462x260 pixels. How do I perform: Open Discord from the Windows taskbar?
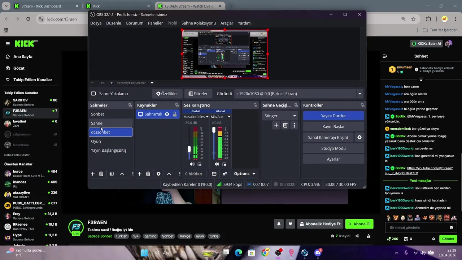click(x=318, y=253)
